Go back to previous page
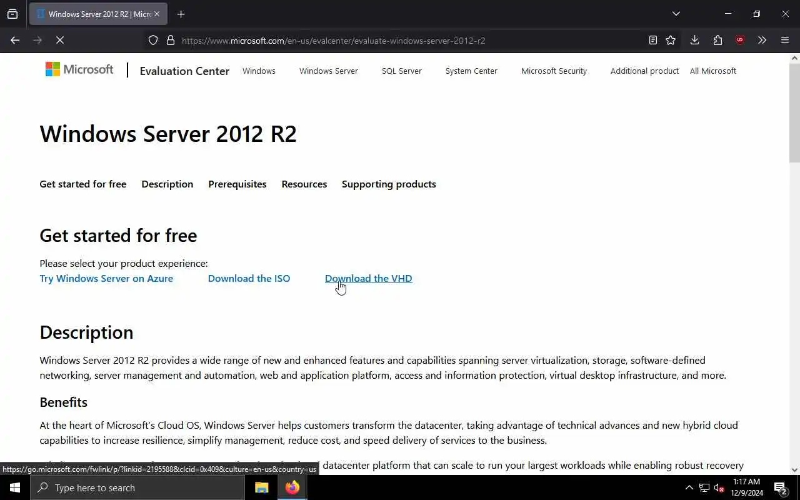 [x=15, y=40]
